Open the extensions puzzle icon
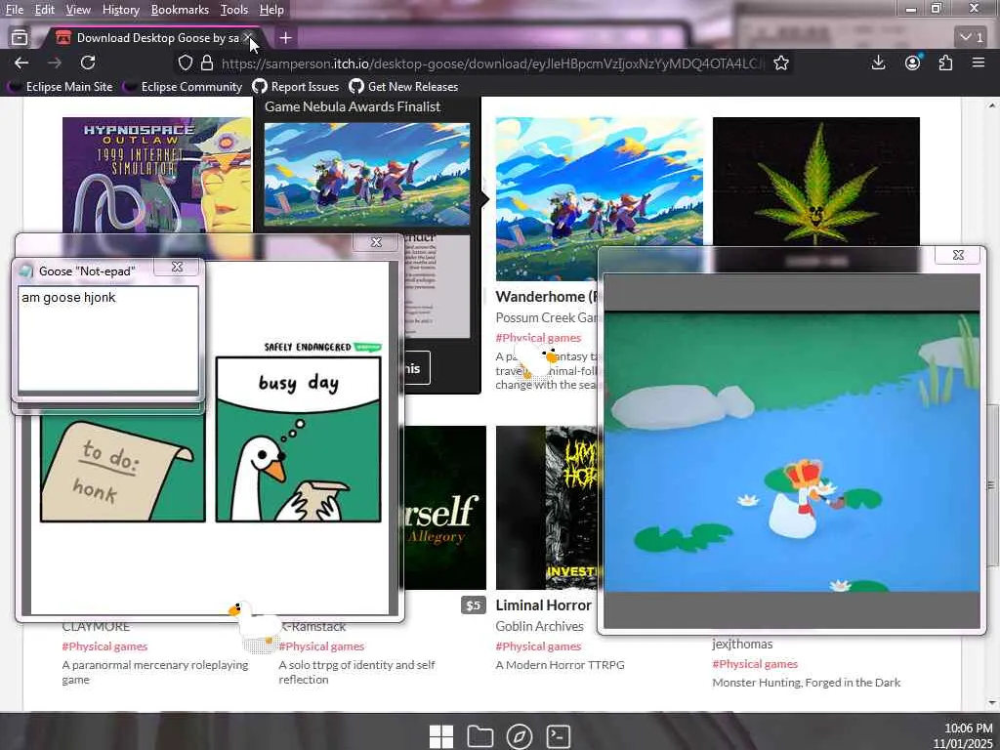The height and width of the screenshot is (750, 1000). click(x=945, y=62)
